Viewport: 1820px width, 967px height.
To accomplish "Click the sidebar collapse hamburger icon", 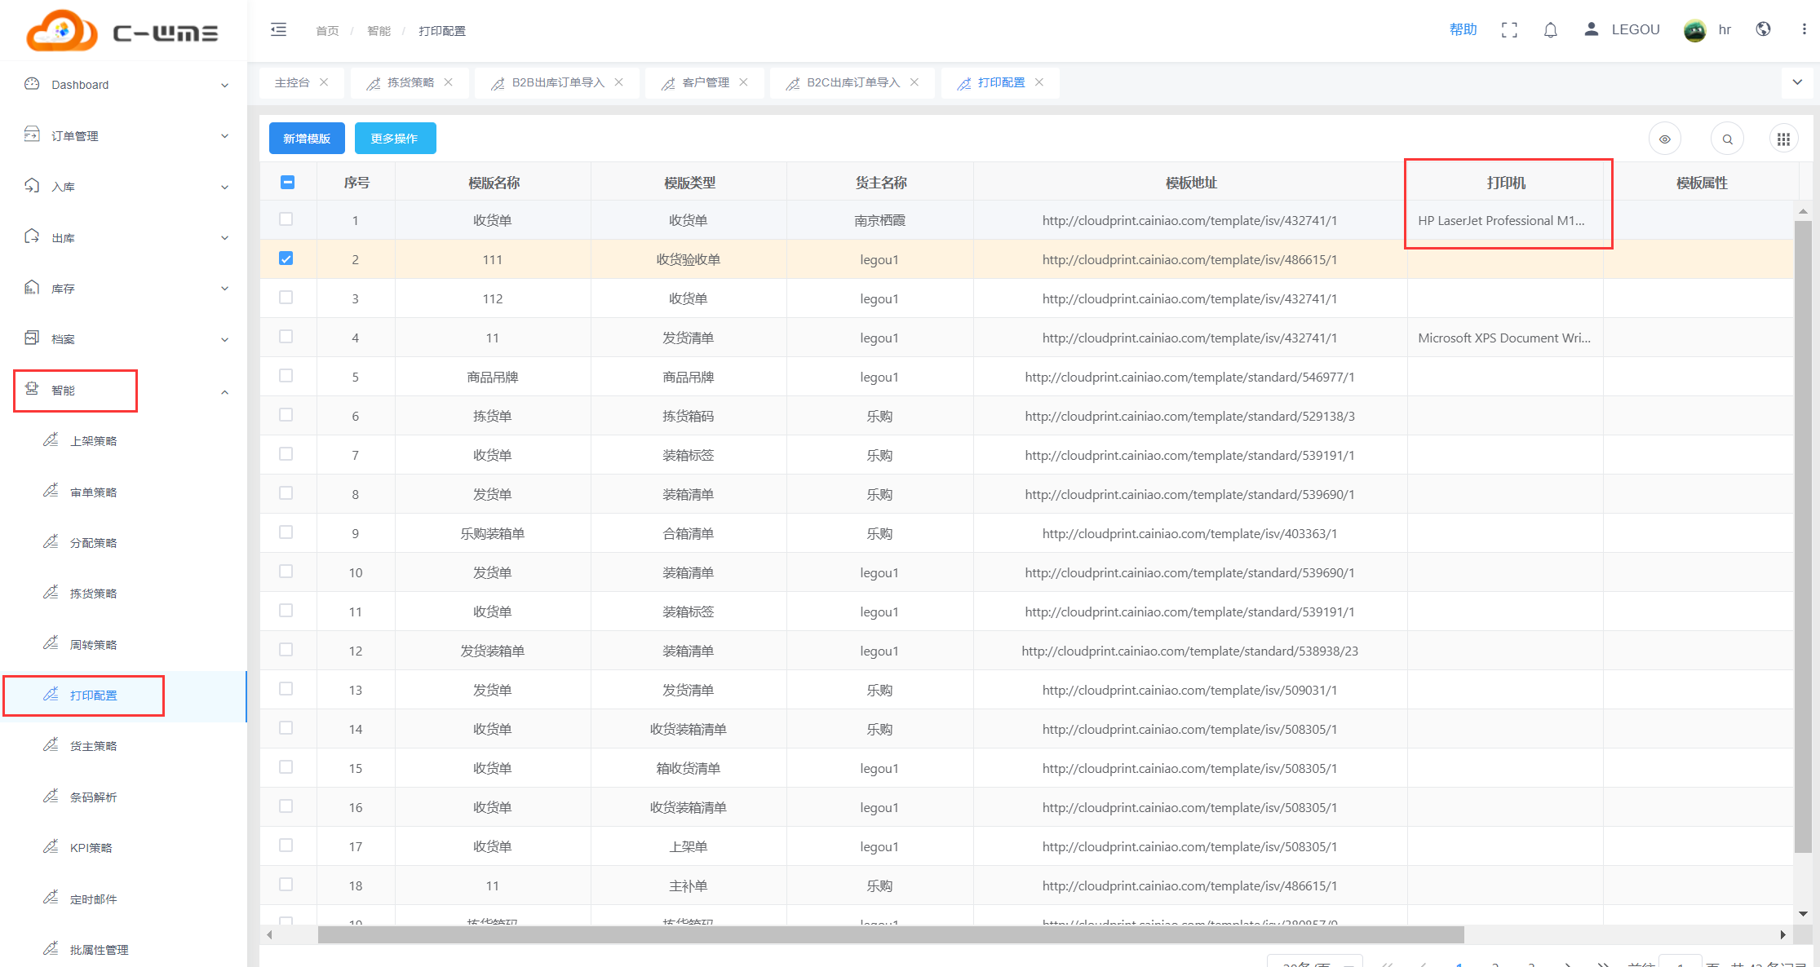I will pos(278,30).
